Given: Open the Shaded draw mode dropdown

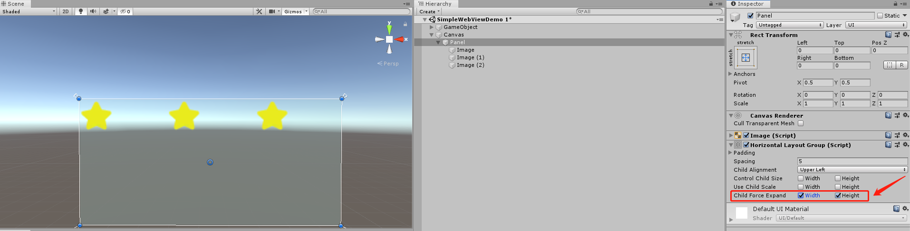Looking at the screenshot, I should point(29,11).
